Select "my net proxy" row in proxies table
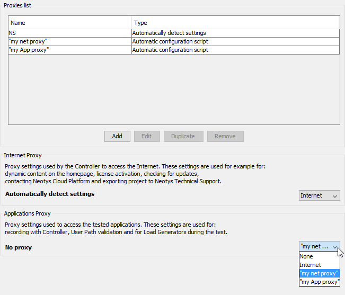The width and height of the screenshot is (345, 295). [x=69, y=41]
